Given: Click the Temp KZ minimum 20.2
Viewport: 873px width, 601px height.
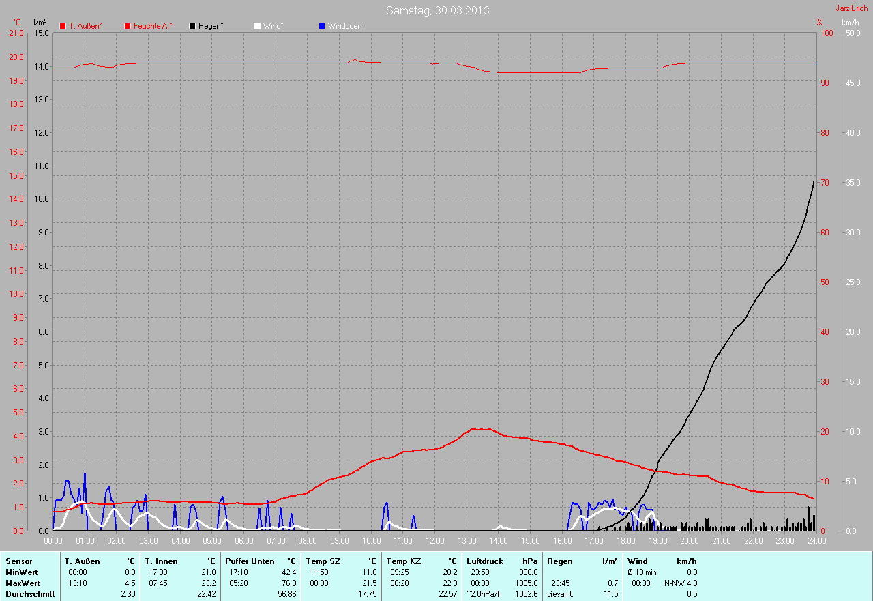Looking at the screenshot, I should click(449, 572).
